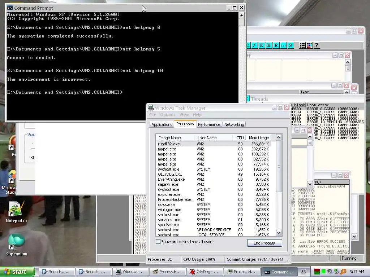Click the Last error column header in Threads
370x277 pixels.
[x=335, y=105]
